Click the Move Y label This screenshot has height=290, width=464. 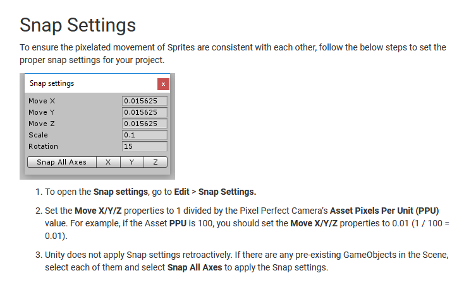tap(42, 112)
